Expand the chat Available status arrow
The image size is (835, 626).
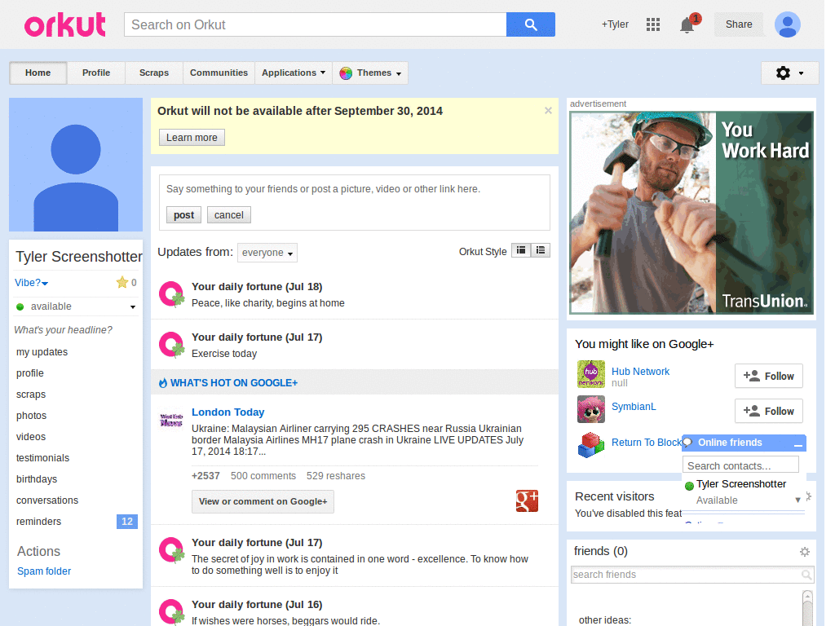pos(797,500)
